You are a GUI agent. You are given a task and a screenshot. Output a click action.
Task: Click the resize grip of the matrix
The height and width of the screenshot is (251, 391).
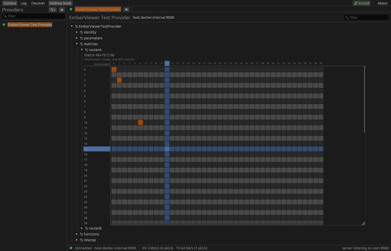pos(363,223)
